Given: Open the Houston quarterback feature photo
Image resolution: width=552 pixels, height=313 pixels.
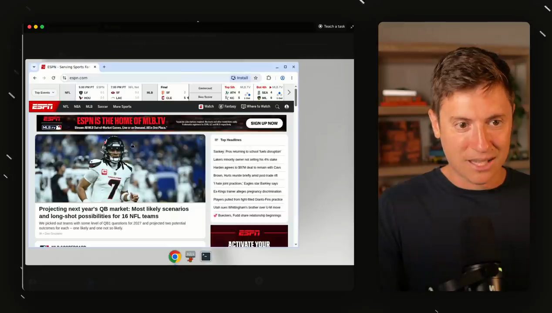Looking at the screenshot, I should (x=120, y=169).
